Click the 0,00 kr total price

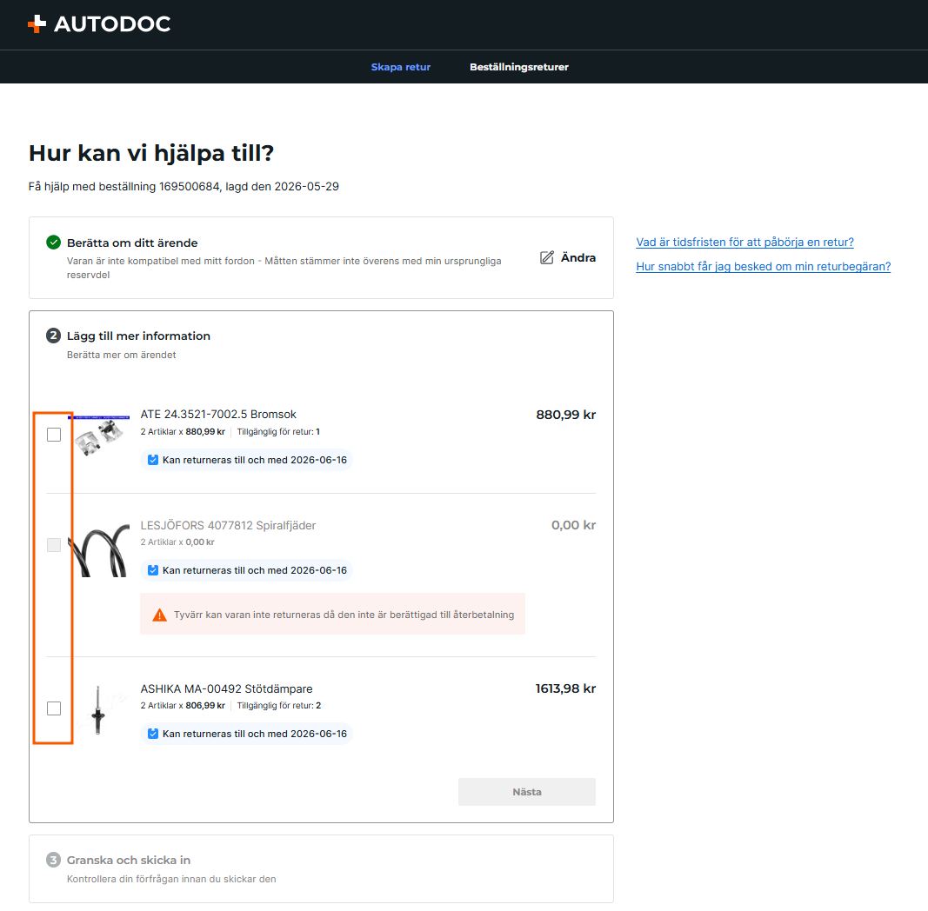click(573, 525)
